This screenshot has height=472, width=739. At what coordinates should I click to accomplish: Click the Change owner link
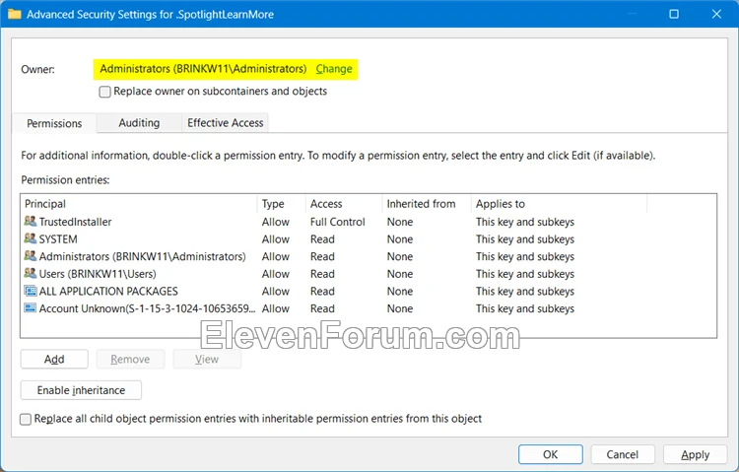(334, 69)
